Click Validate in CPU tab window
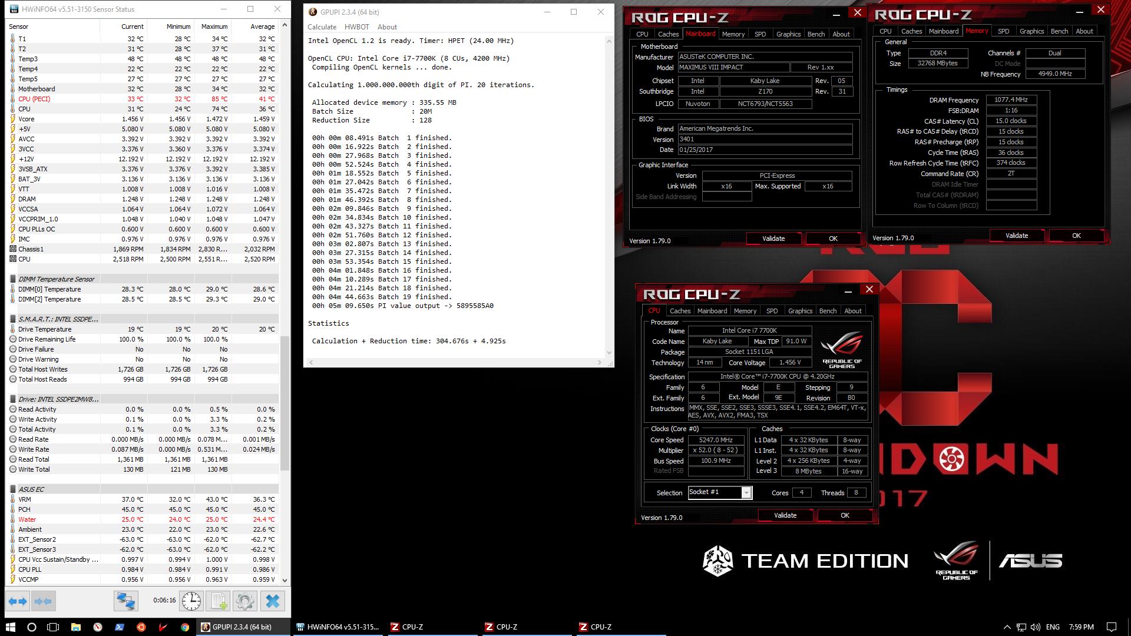1131x636 pixels. 785,515
